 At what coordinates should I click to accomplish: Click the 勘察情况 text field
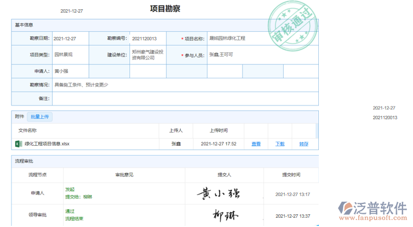pyautogui.click(x=185, y=85)
